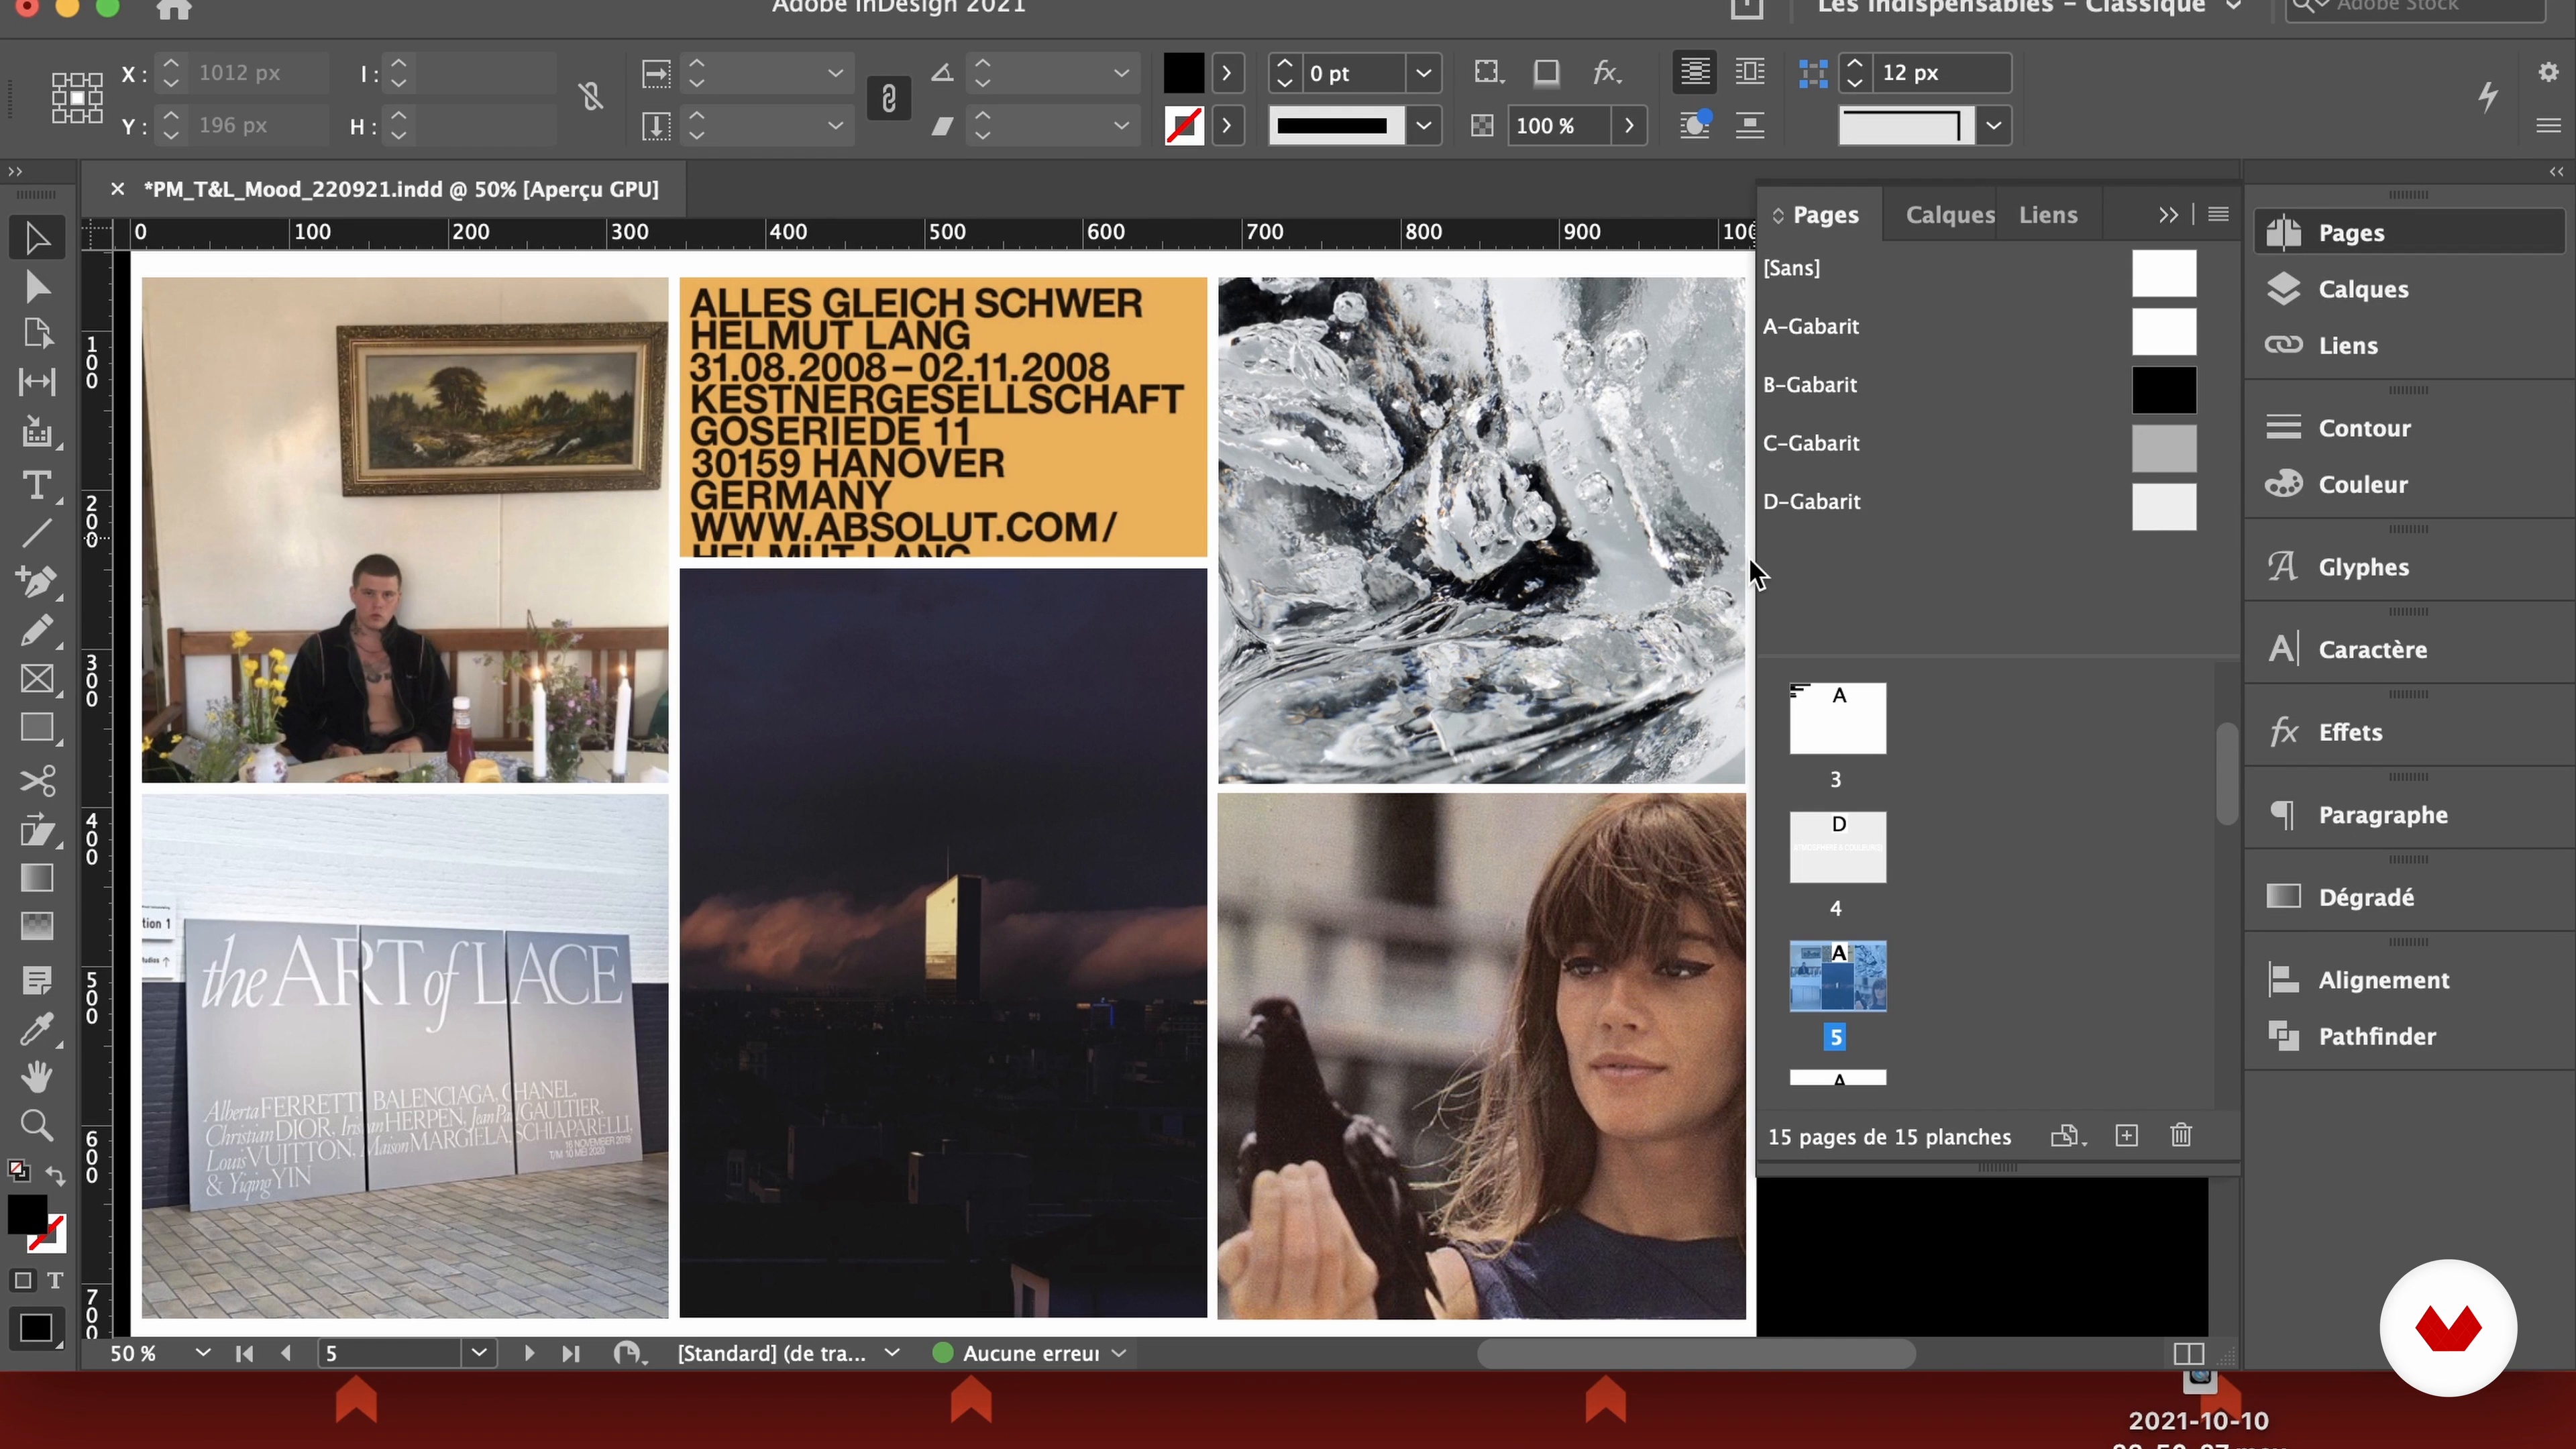
Task: Toggle the screen mode button
Action: point(36,1328)
